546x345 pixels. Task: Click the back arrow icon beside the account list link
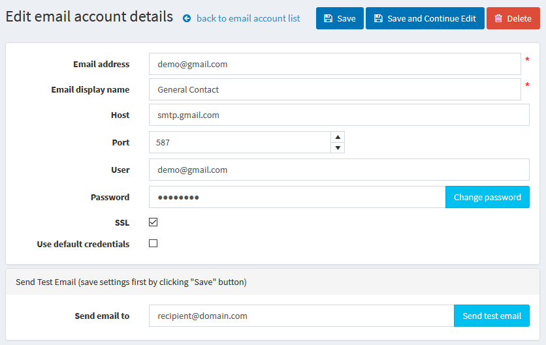pyautogui.click(x=187, y=19)
